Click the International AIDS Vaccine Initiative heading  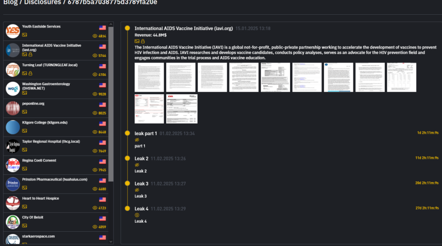[x=183, y=29]
